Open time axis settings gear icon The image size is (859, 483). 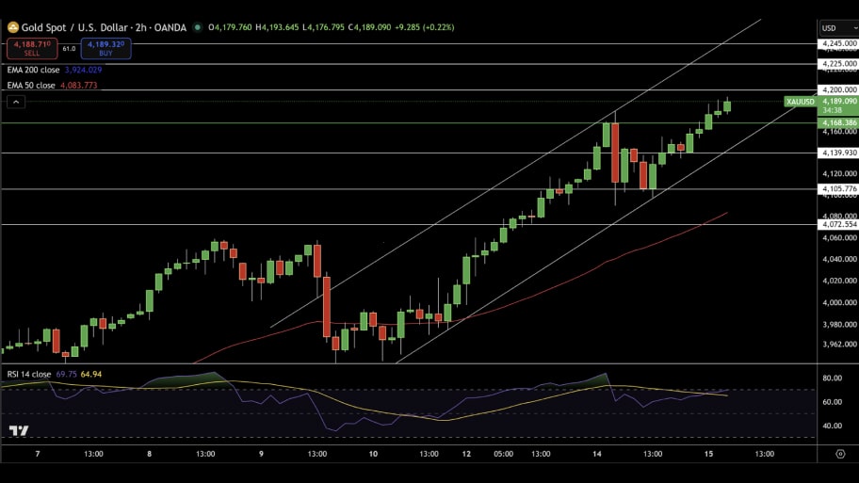coord(839,453)
